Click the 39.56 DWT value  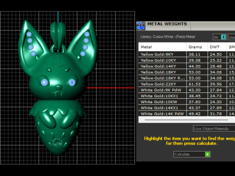[216, 84]
